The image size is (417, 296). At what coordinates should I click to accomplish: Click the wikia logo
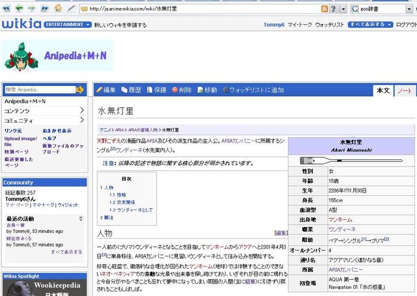click(22, 24)
